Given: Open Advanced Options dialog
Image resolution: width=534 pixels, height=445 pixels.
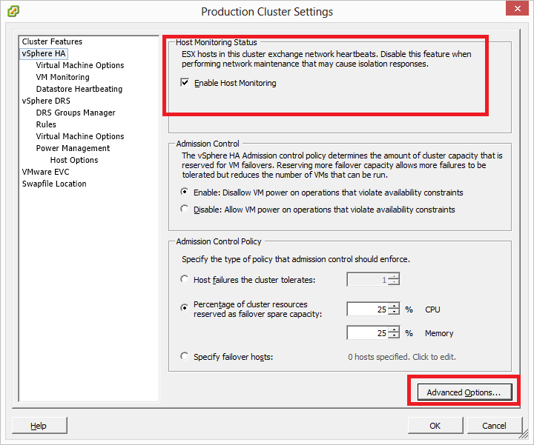Looking at the screenshot, I should pos(464,392).
